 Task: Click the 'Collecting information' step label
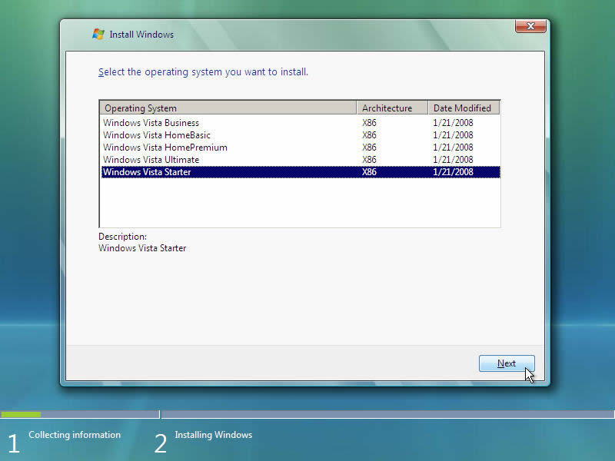pos(75,435)
